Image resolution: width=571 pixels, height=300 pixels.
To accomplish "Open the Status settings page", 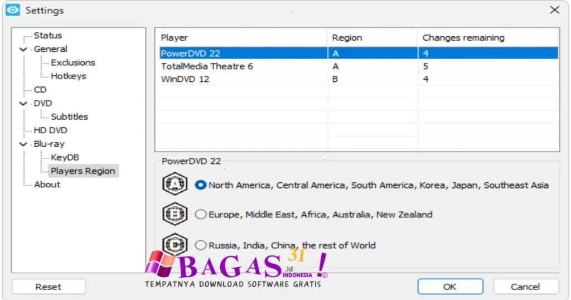I will click(48, 35).
